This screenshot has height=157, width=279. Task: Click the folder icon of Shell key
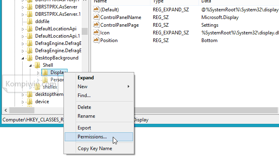37,65
